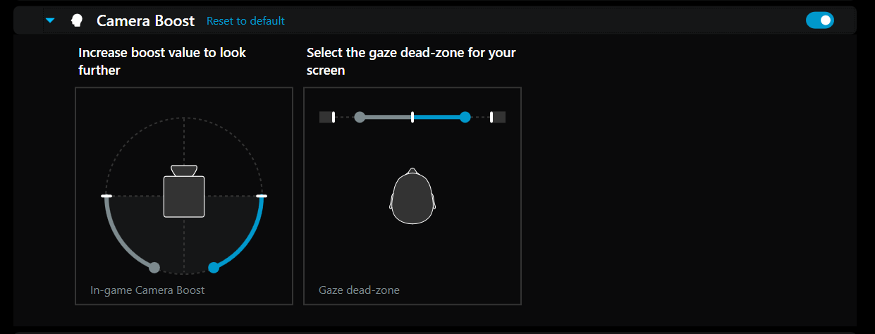875x334 pixels.
Task: Click the Reset to default link
Action: 245,21
